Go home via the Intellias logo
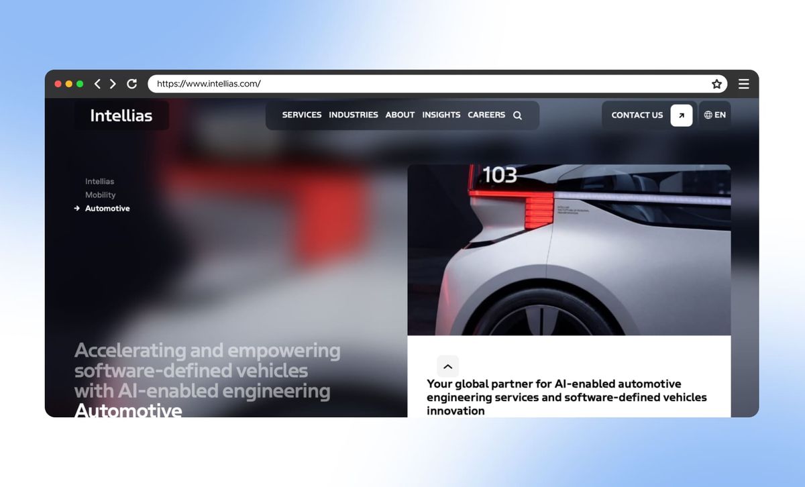Image resolution: width=805 pixels, height=487 pixels. tap(121, 115)
